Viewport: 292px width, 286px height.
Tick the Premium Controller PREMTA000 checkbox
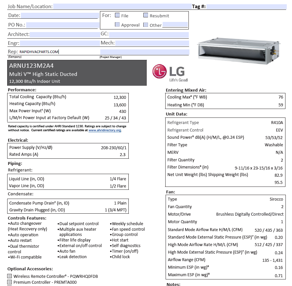point(9,282)
